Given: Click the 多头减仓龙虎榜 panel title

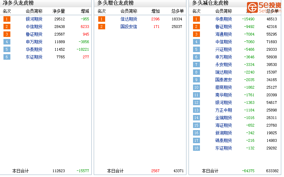Looking at the screenshot, I should 210,3.
